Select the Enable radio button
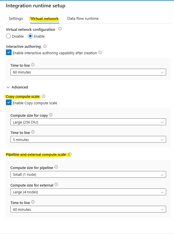The height and width of the screenshot is (234, 174). (30, 36)
